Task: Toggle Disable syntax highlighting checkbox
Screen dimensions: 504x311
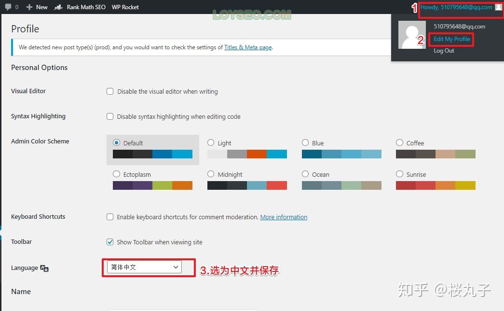Action: (x=110, y=116)
